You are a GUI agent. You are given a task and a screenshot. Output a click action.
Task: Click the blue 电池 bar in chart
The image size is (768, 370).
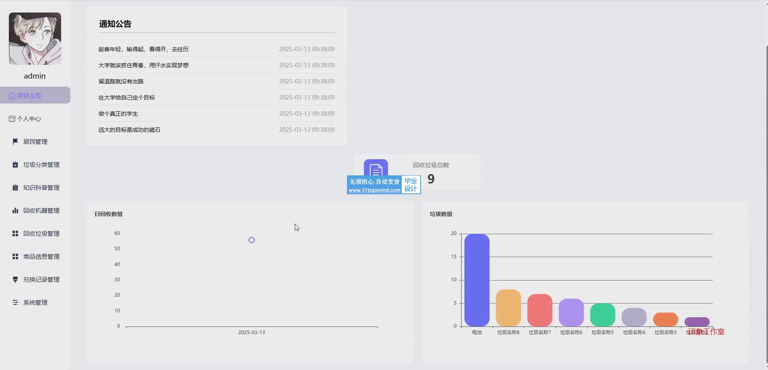[477, 280]
